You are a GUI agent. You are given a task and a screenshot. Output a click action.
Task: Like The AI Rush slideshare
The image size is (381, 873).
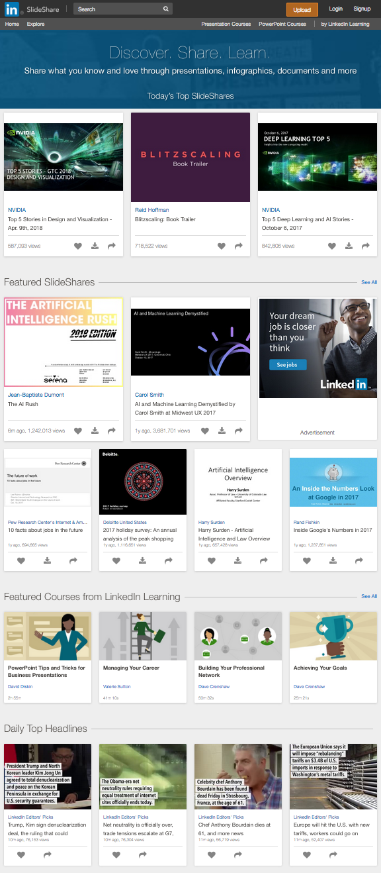78,431
